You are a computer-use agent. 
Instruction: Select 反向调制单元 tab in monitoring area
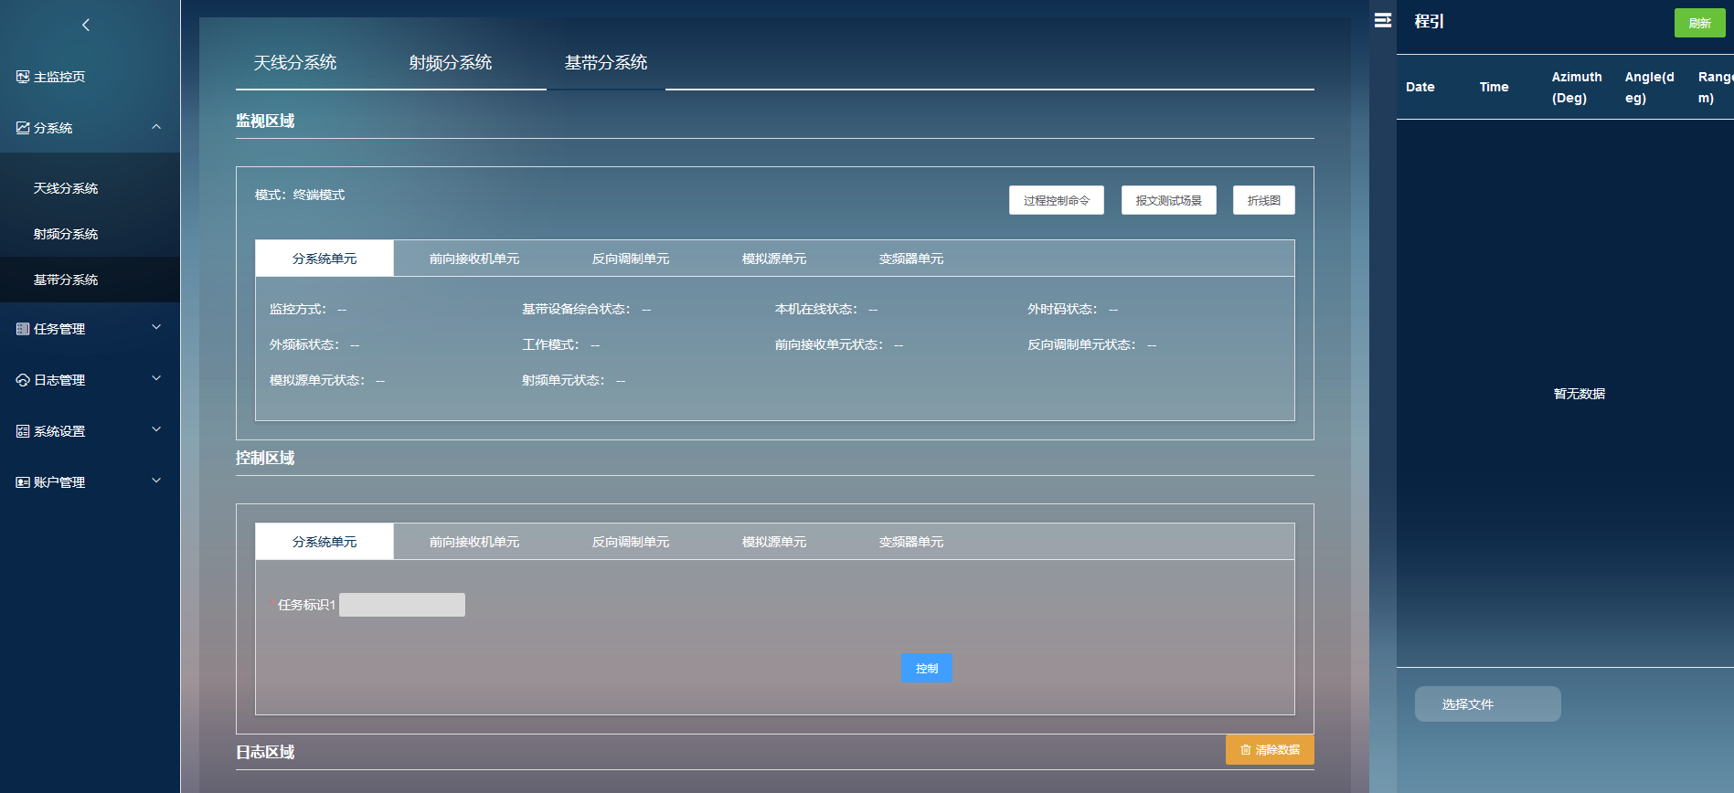[x=631, y=259]
